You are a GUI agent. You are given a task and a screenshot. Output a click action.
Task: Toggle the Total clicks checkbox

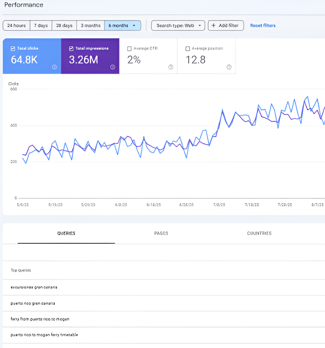(13, 49)
